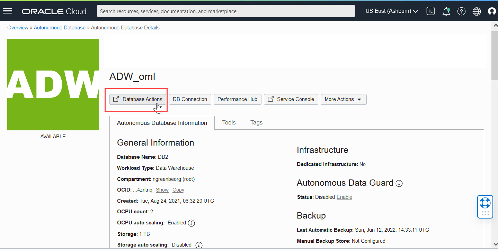The image size is (498, 250).
Task: Launch Cloud Shell terminal
Action: click(x=430, y=11)
